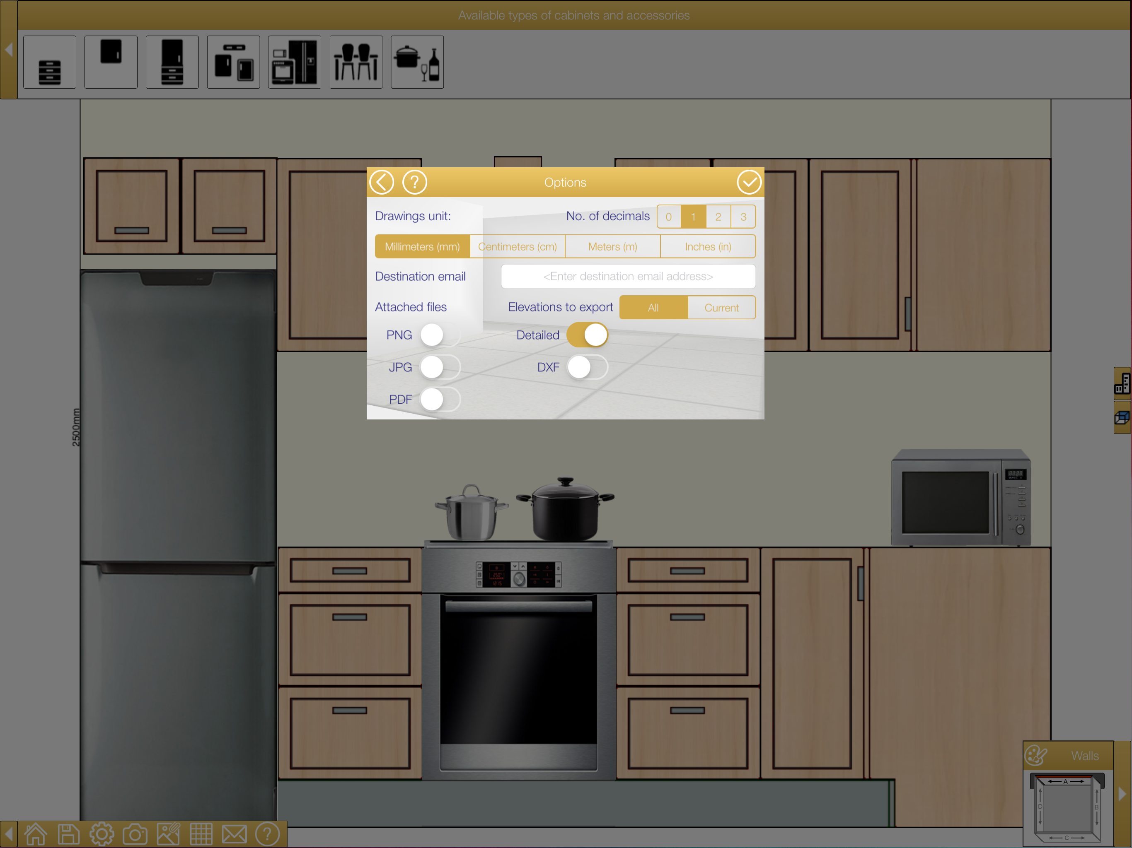The image size is (1132, 848).
Task: Open the table and chairs category
Action: (356, 62)
